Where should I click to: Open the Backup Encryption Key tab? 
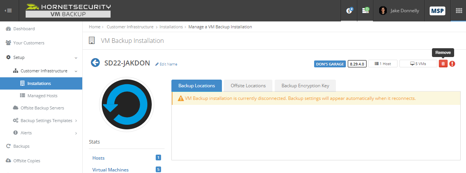click(305, 86)
